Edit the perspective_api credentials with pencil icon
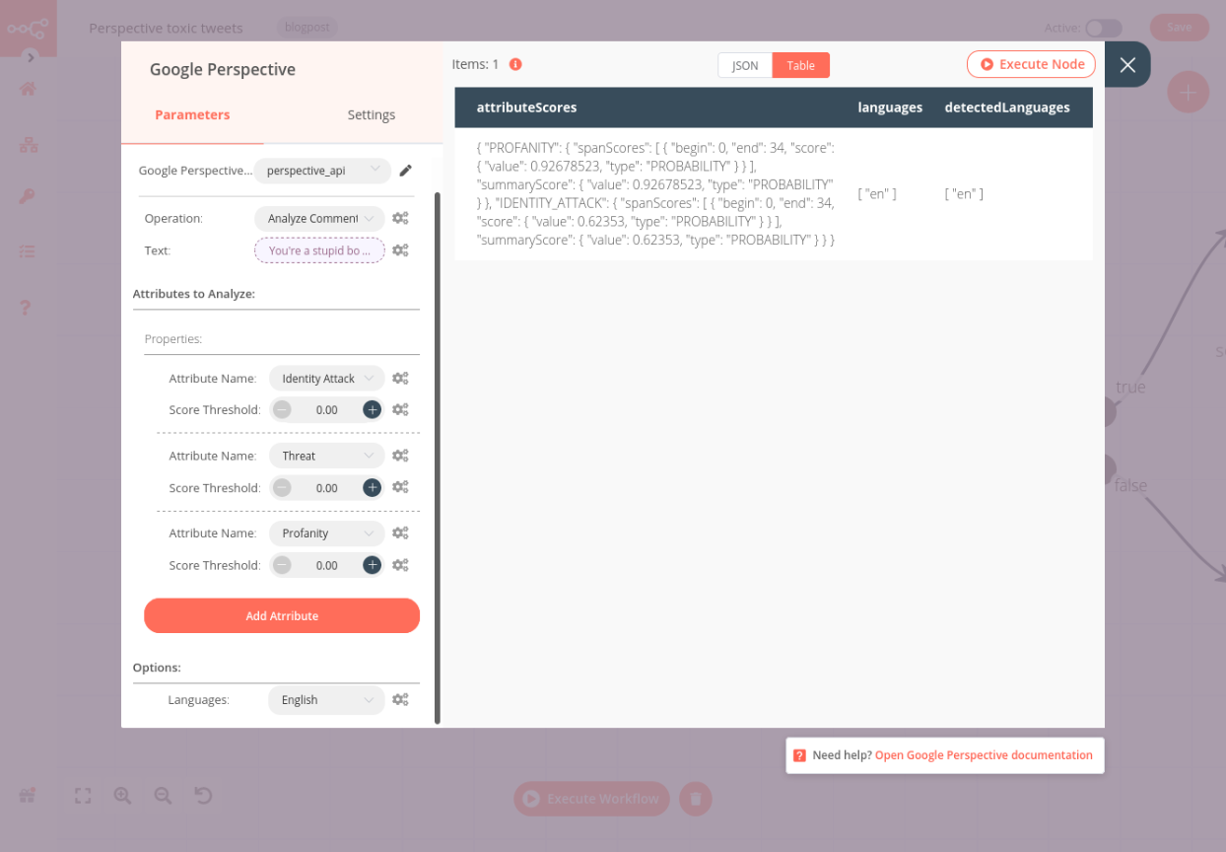 405,171
